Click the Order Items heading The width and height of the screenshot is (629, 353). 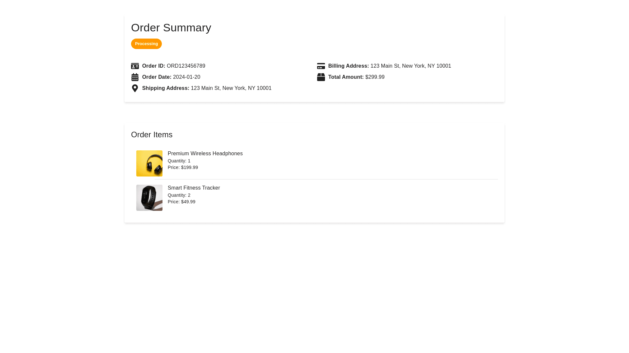[x=152, y=135]
